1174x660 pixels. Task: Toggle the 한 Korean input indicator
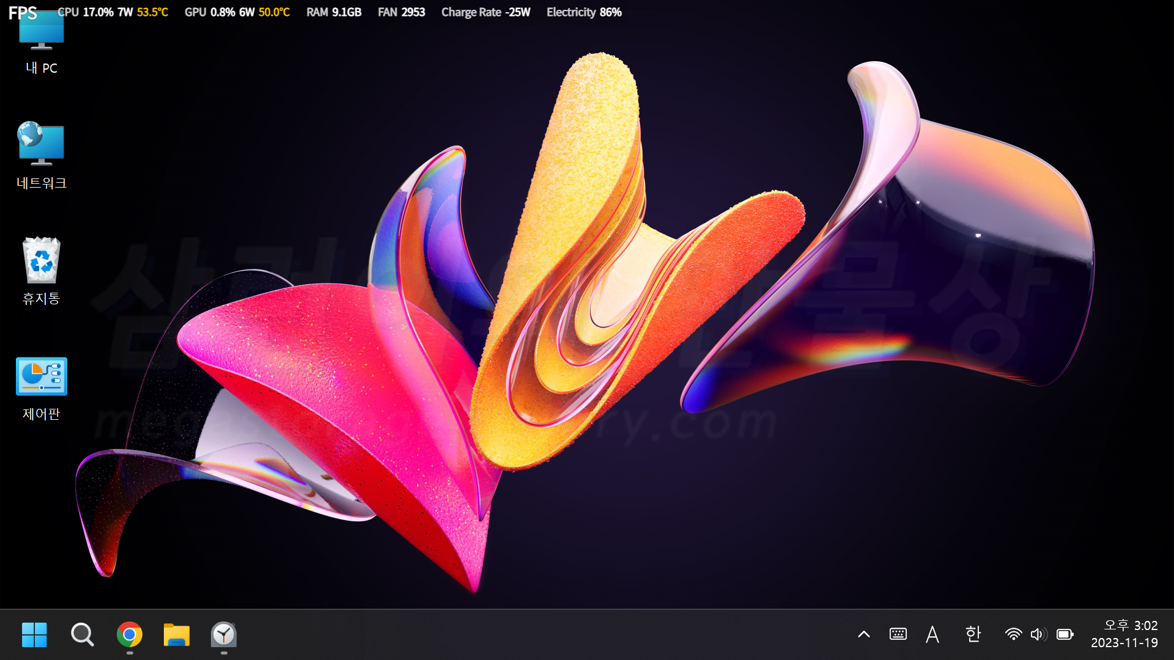973,634
